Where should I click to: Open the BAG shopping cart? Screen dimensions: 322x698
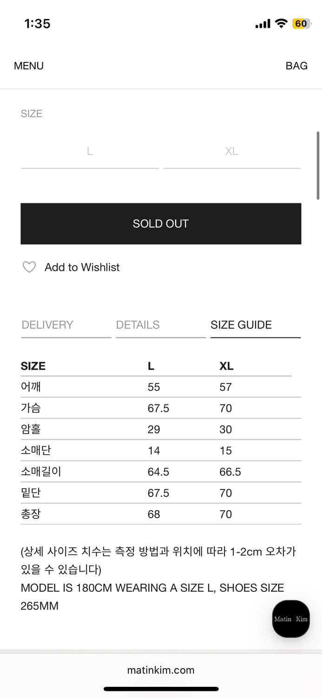297,66
